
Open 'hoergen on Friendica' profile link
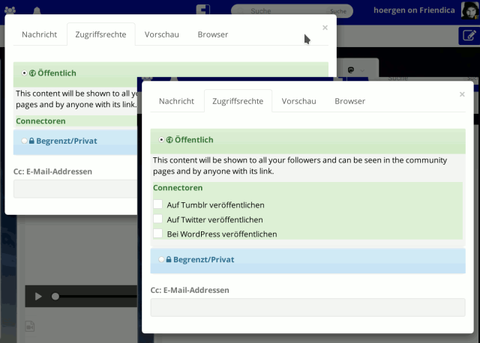[x=414, y=10]
